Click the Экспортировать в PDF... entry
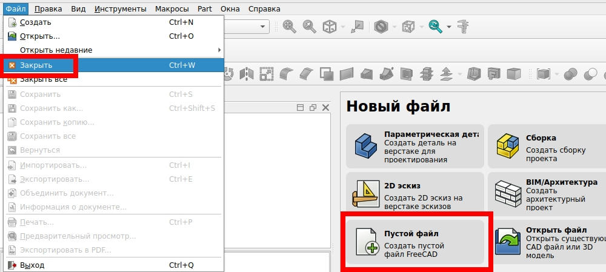The image size is (606, 272). [x=114, y=250]
